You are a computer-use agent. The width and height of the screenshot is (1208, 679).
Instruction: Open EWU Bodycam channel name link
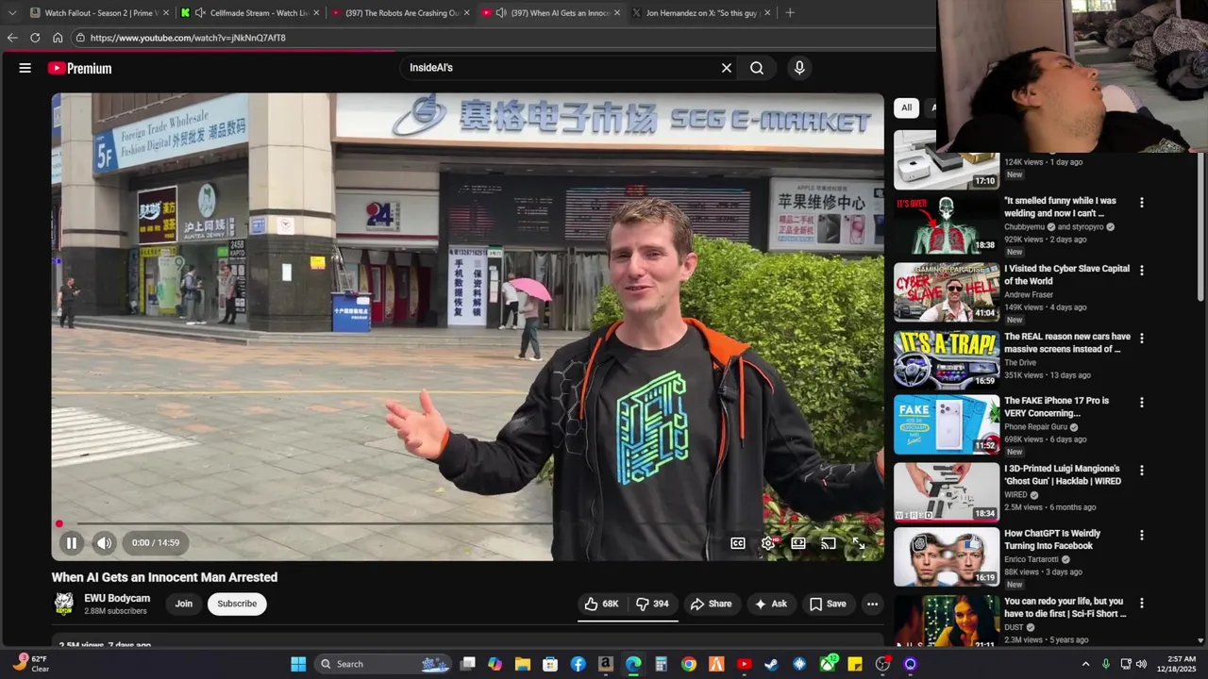[117, 598]
